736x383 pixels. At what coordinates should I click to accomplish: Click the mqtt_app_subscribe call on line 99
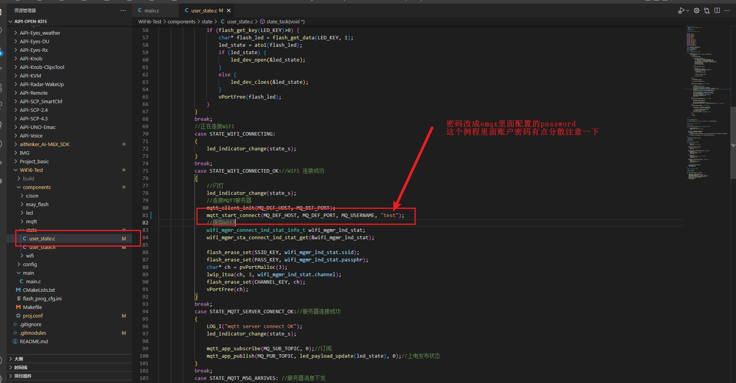point(260,348)
